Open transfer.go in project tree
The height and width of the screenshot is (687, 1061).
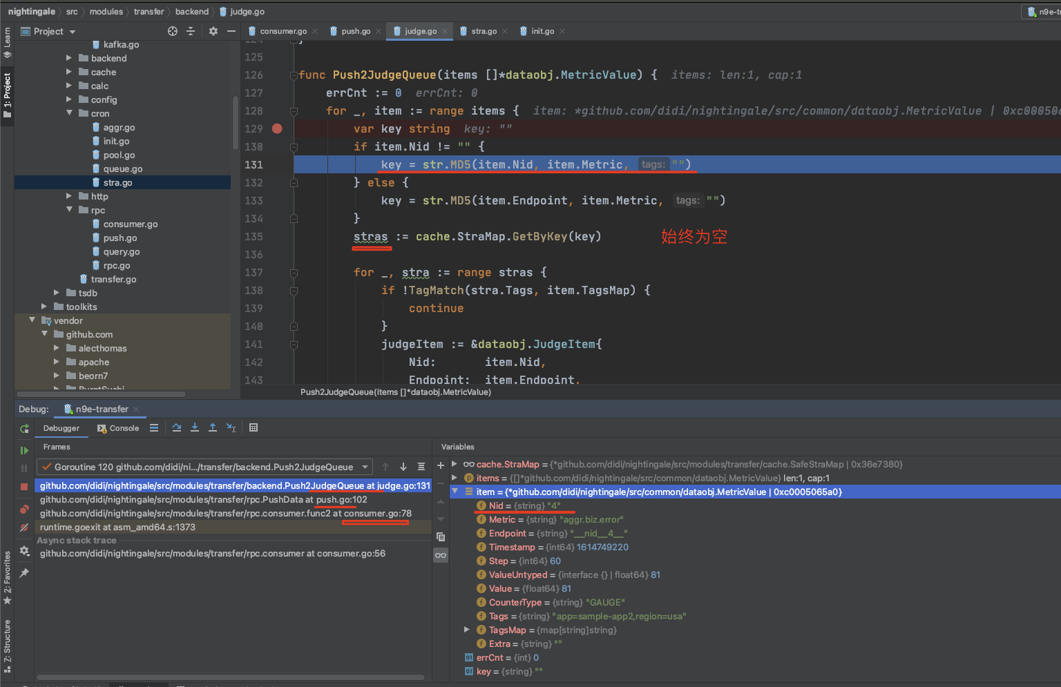pos(113,279)
